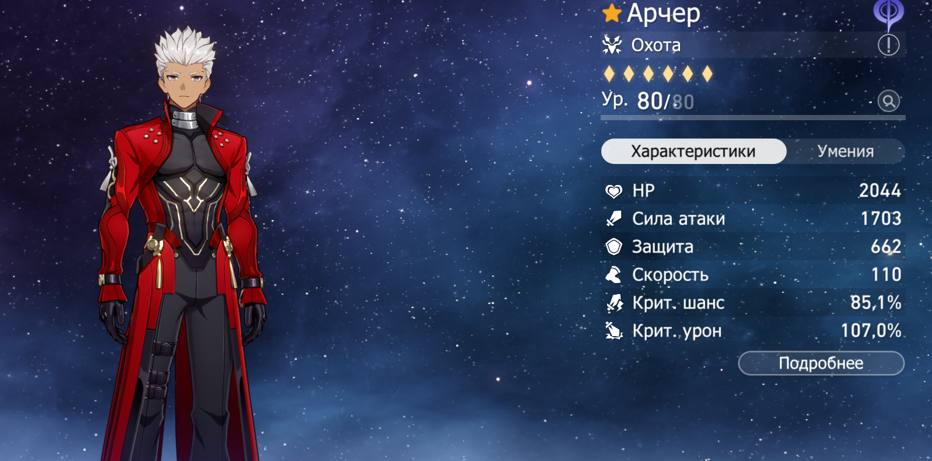The width and height of the screenshot is (932, 461).
Task: Click the purple element emblem icon
Action: click(888, 14)
